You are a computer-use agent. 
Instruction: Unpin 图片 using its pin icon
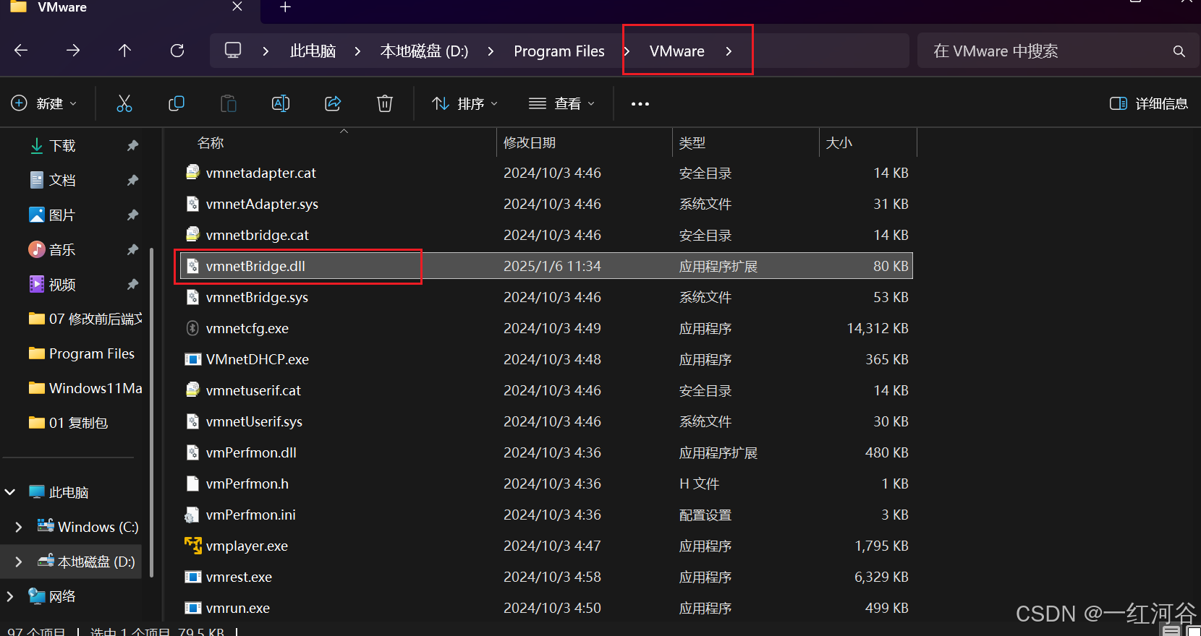click(x=132, y=215)
